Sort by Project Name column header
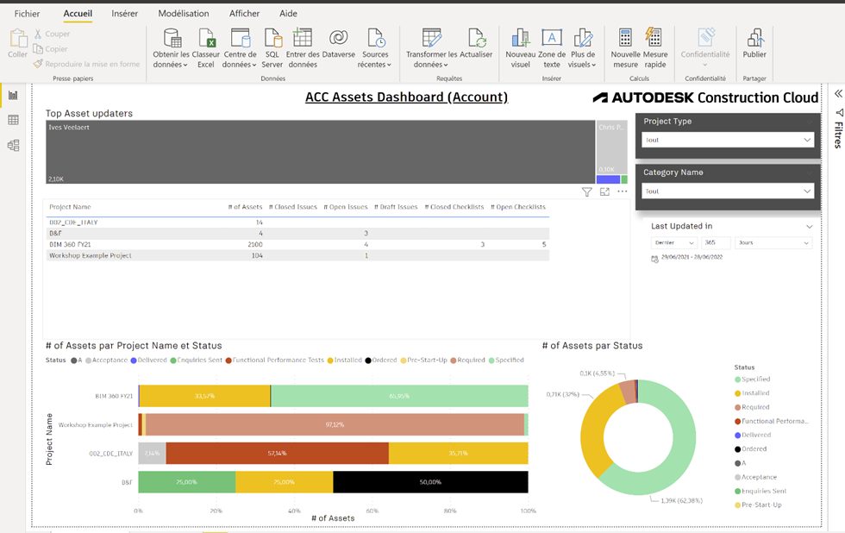The height and width of the screenshot is (533, 845). pos(70,207)
